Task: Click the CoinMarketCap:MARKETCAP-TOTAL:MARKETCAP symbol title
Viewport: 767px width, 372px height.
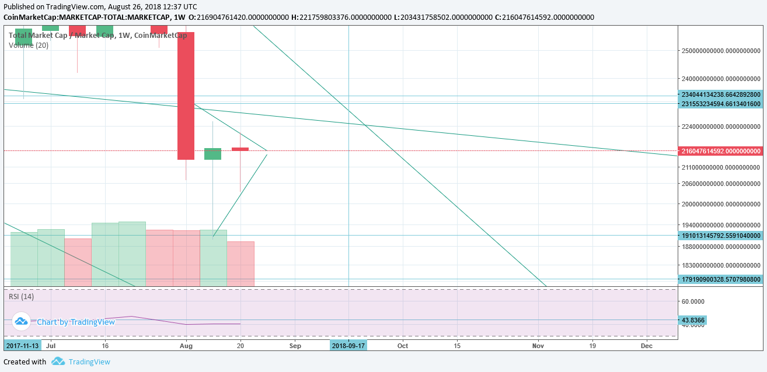Action: pos(87,17)
